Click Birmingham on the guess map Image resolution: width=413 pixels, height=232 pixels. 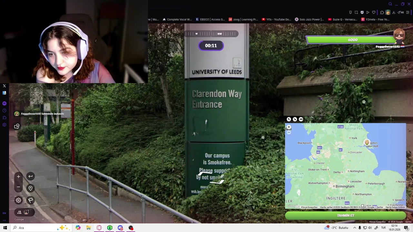coord(345,186)
